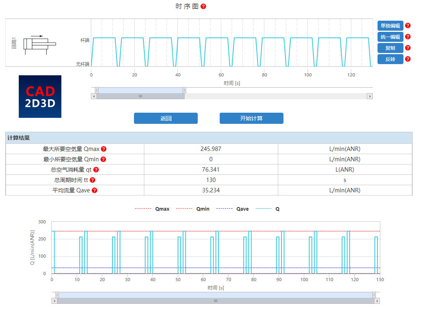Click right arrow of timing chart scrollbar
This screenshot has height=311, width=421.
370,96
